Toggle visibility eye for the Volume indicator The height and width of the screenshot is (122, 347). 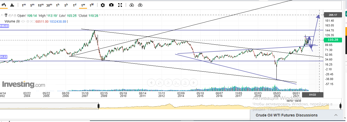click(x=23, y=21)
